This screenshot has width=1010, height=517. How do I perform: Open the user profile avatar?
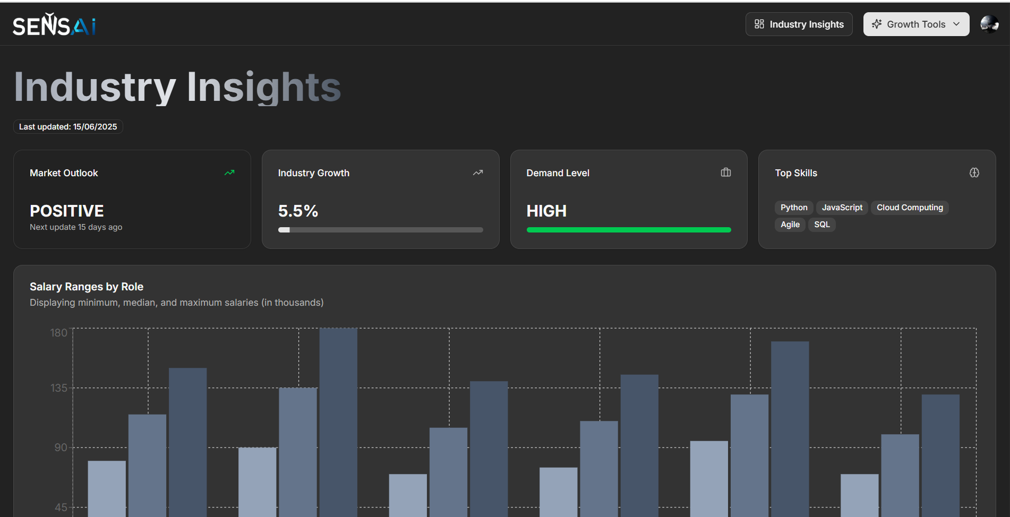(x=989, y=24)
